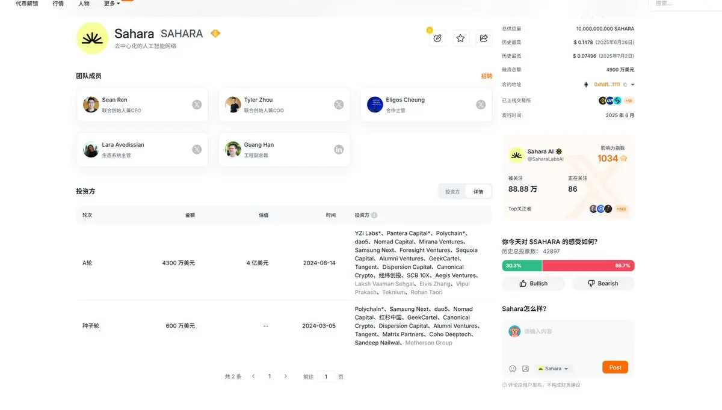Open Guang Han's LinkedIn icon

339,149
